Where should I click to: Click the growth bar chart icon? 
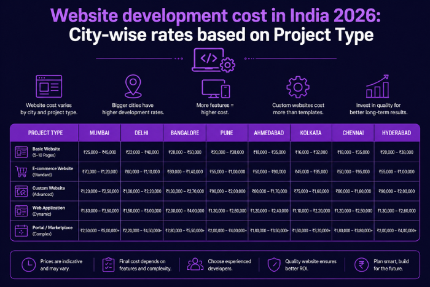pyautogui.click(x=378, y=86)
